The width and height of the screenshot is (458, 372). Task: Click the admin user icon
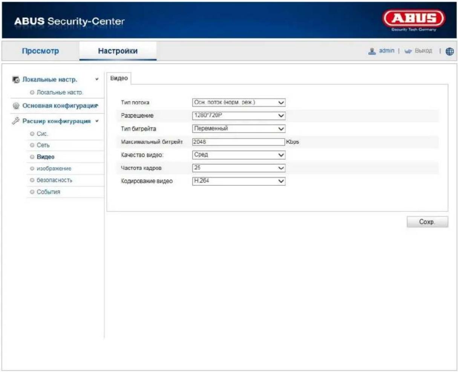tap(372, 51)
